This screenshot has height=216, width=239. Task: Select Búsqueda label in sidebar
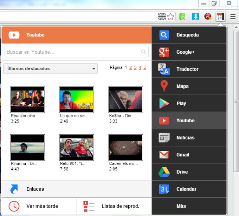pos(188,35)
